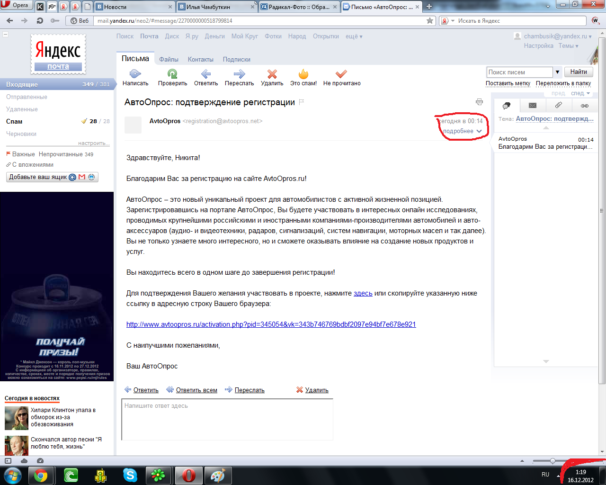Open Настройка settings link
The width and height of the screenshot is (606, 485).
pyautogui.click(x=538, y=45)
